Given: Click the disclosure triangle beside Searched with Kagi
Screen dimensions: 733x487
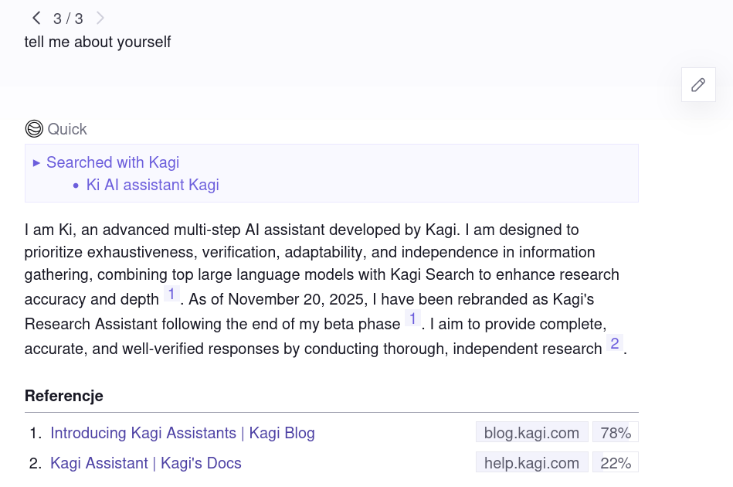Looking at the screenshot, I should point(36,163).
